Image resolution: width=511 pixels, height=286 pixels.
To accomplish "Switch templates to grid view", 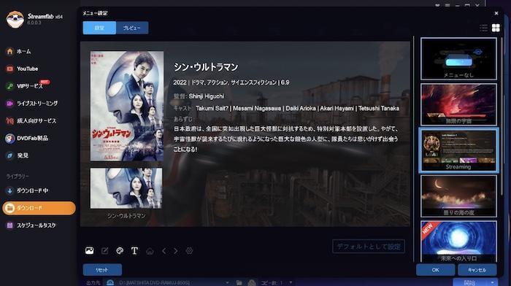I will coord(496,28).
